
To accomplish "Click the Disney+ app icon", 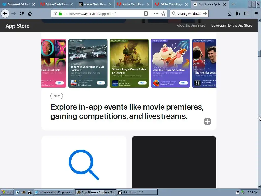I will tap(115, 83).
